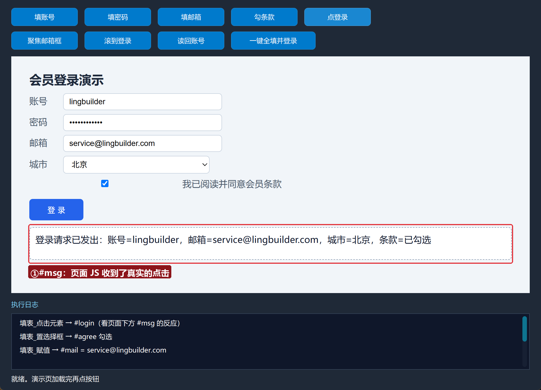Click the 滚到登录 button

tap(118, 41)
